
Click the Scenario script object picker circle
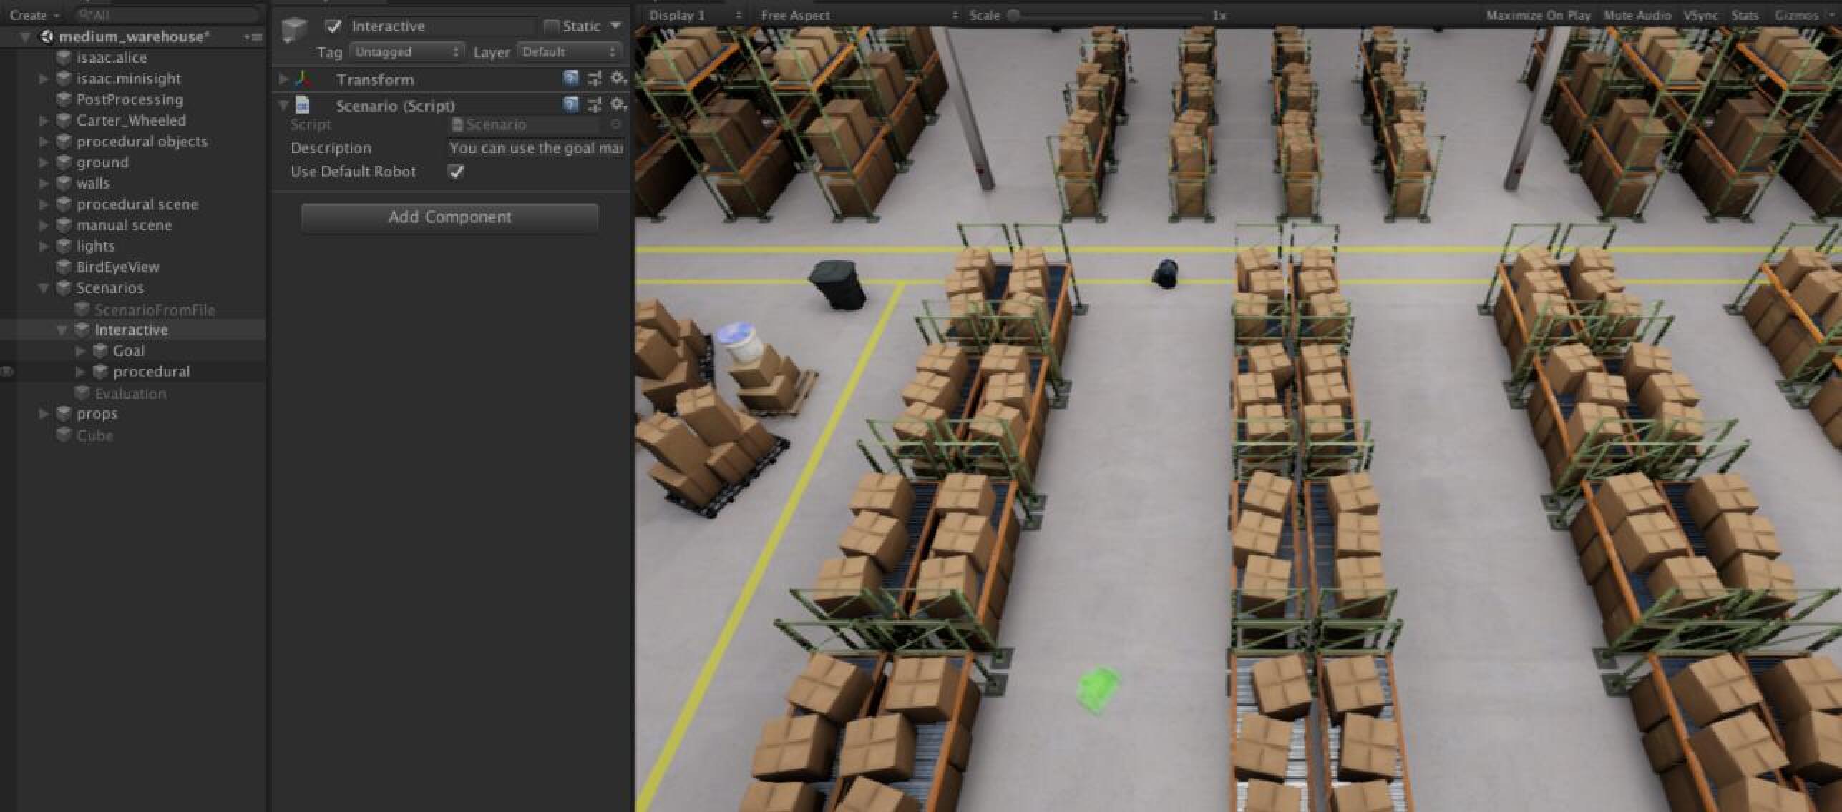click(x=615, y=124)
